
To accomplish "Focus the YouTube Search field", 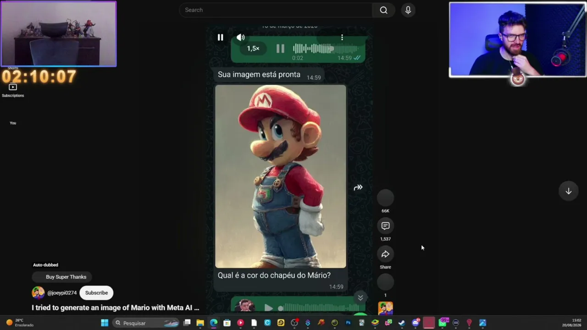I will (x=276, y=10).
